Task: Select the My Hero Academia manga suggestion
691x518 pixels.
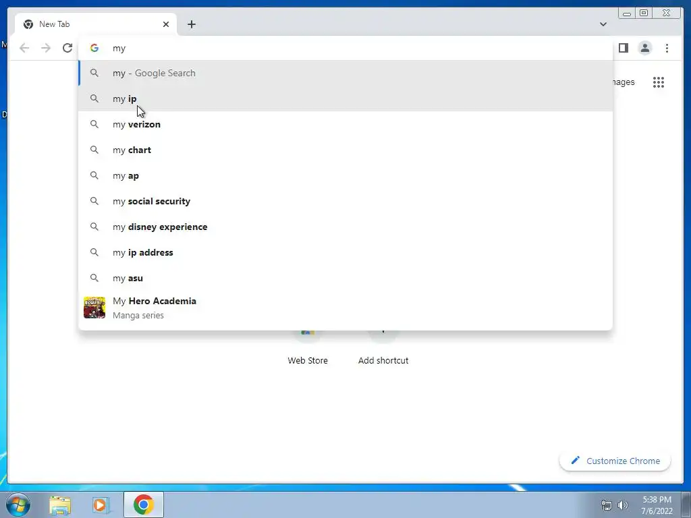Action: pos(345,308)
